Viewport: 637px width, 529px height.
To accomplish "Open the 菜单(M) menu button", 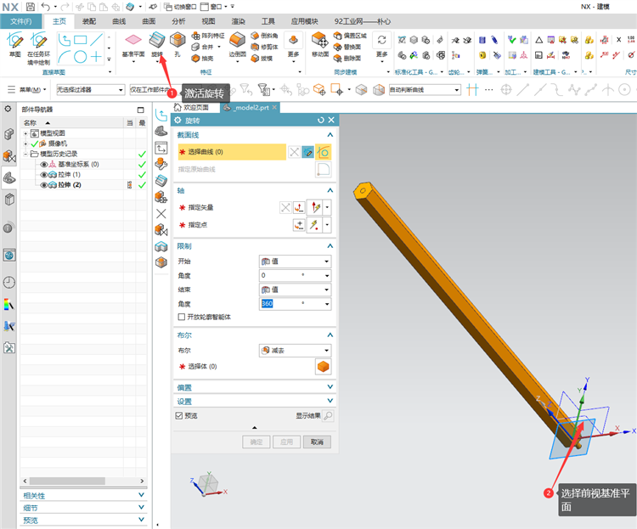I will pos(27,90).
